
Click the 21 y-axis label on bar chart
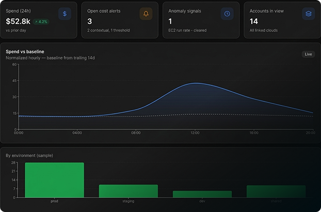[13, 171]
